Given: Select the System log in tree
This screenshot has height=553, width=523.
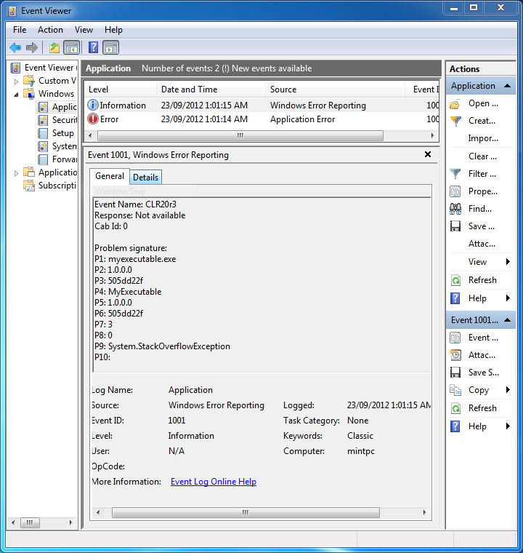Looking at the screenshot, I should [64, 146].
